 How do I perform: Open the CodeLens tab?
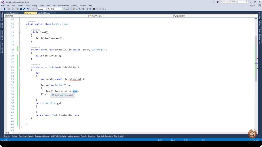click(92, 136)
